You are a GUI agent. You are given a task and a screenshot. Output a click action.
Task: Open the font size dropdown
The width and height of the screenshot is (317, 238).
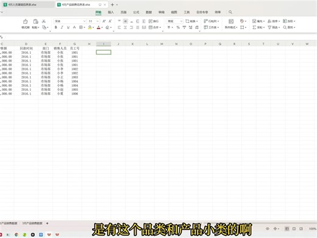pyautogui.click(x=98, y=21)
